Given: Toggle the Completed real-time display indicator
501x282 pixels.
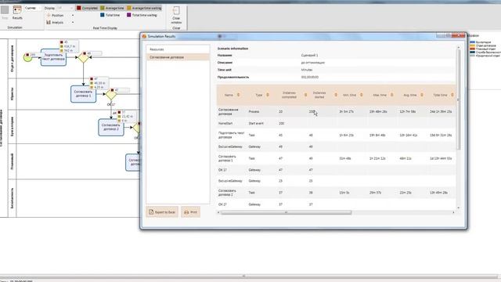Looking at the screenshot, I should [87, 8].
